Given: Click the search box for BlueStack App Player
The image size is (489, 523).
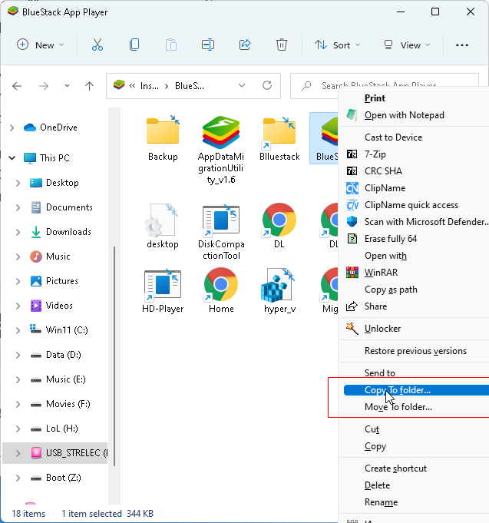Looking at the screenshot, I should pos(385,86).
